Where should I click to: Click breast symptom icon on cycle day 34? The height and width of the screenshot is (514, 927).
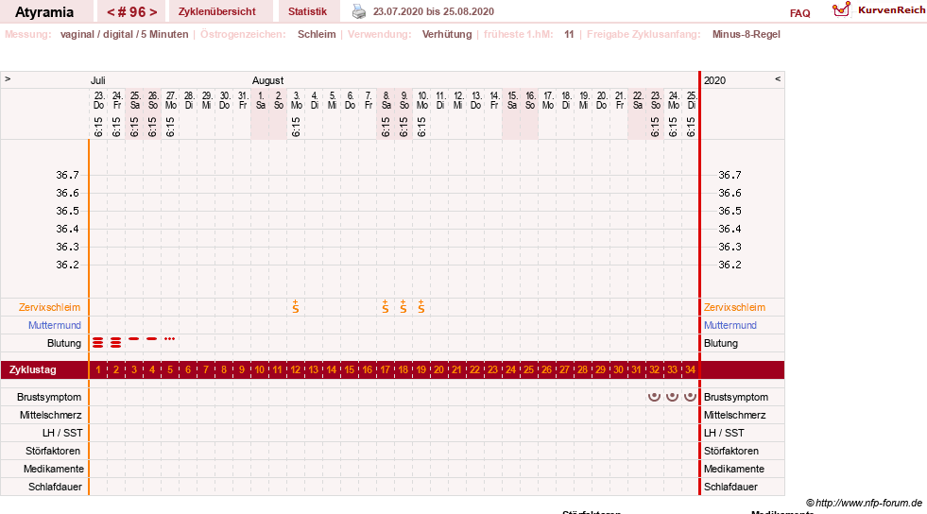click(690, 397)
